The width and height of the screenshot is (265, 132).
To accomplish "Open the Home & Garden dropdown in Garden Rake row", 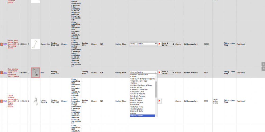I will [x=143, y=44].
